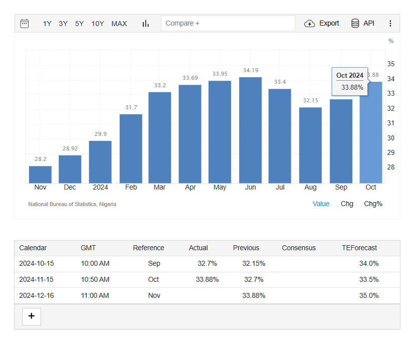Image resolution: width=414 pixels, height=346 pixels.
Task: Click the Export button label
Action: [329, 23]
